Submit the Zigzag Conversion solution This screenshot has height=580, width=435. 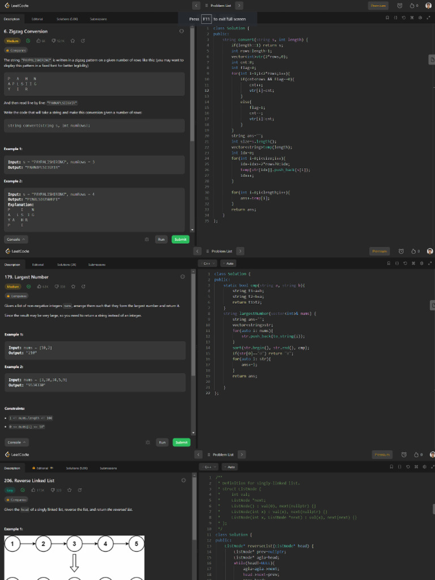181,240
